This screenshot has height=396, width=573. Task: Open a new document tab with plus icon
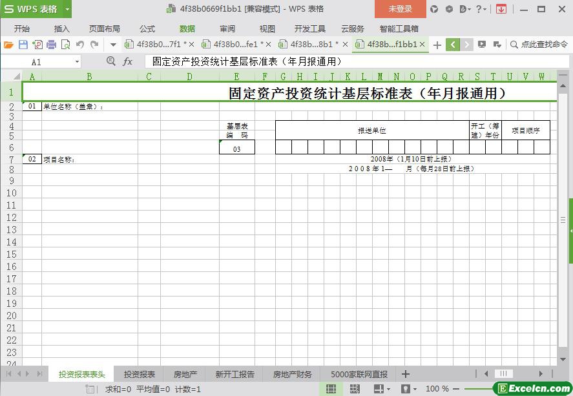click(x=437, y=45)
